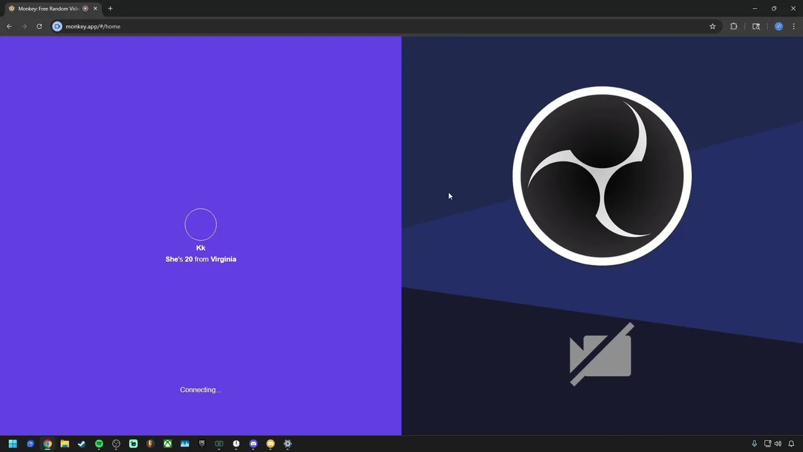
Task: Bookmark this page with the star icon
Action: click(713, 26)
